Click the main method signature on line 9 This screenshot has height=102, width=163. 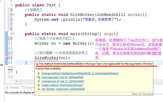tap(71, 34)
